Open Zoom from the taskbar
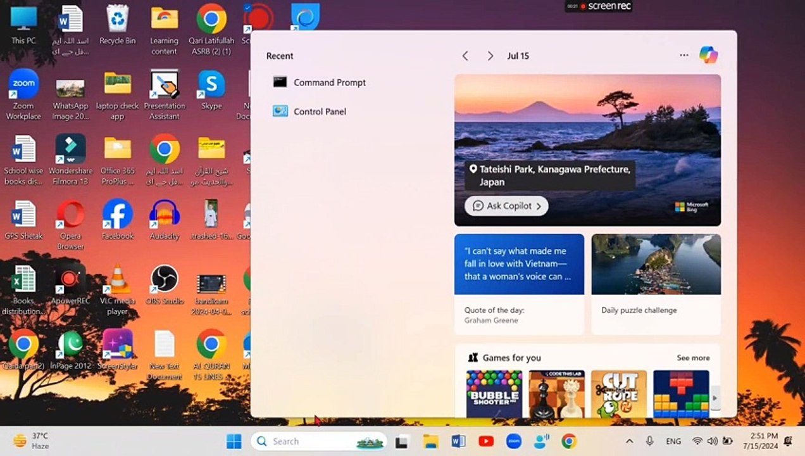Screen dimensions: 805x456 point(514,441)
